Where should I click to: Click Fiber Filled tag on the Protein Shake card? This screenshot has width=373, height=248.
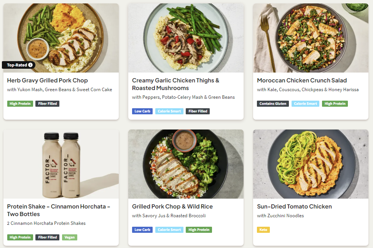click(x=47, y=237)
